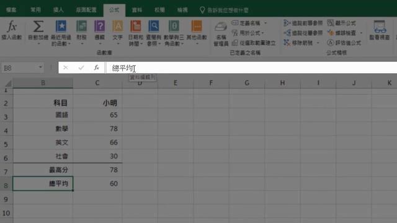Open the Math and Trig functions icon
Viewport: 397px width, 223px height.
click(x=174, y=26)
